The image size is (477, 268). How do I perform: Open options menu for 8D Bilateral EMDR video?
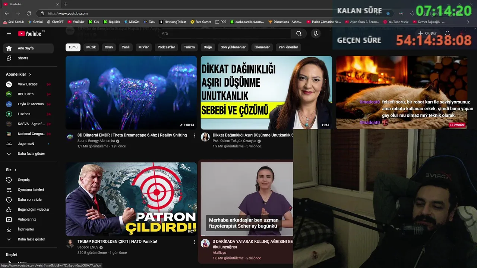pos(195,135)
